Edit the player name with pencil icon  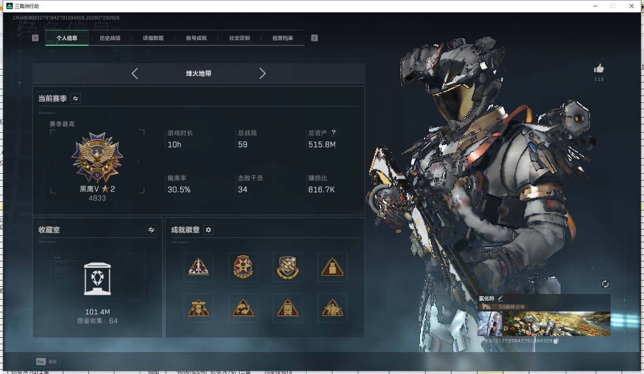coord(500,298)
